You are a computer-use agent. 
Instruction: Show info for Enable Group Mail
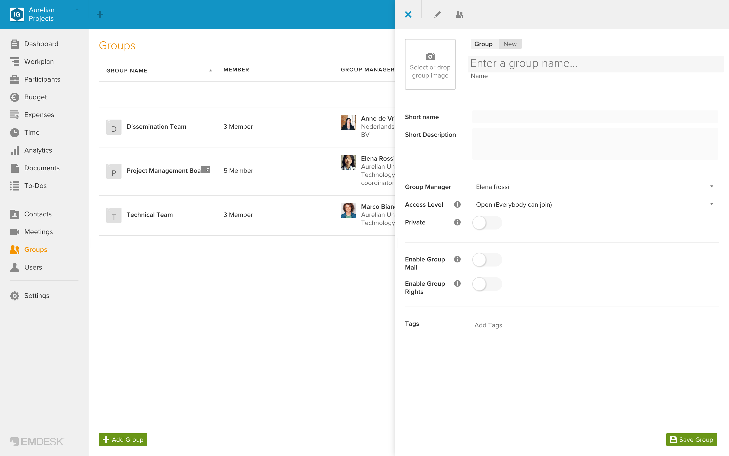coord(457,259)
